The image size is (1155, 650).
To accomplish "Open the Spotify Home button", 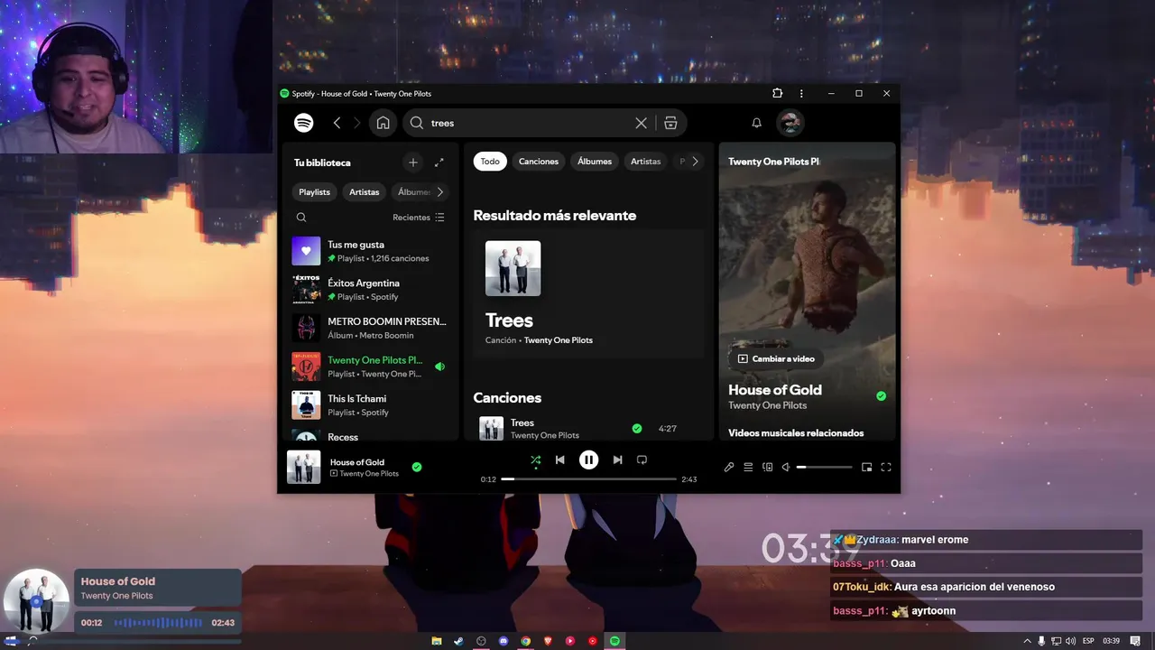I will tap(383, 123).
